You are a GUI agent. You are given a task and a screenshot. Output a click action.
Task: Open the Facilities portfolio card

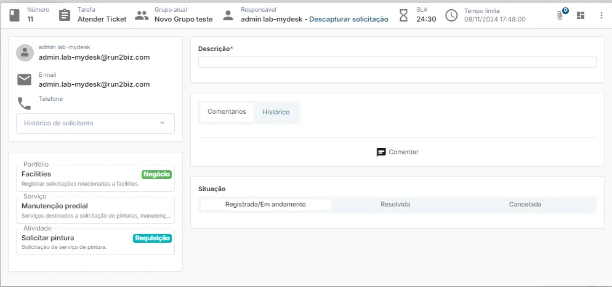[x=95, y=177]
